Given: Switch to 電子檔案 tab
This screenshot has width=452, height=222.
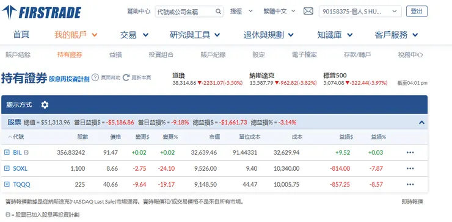Looking at the screenshot, I should click(304, 55).
